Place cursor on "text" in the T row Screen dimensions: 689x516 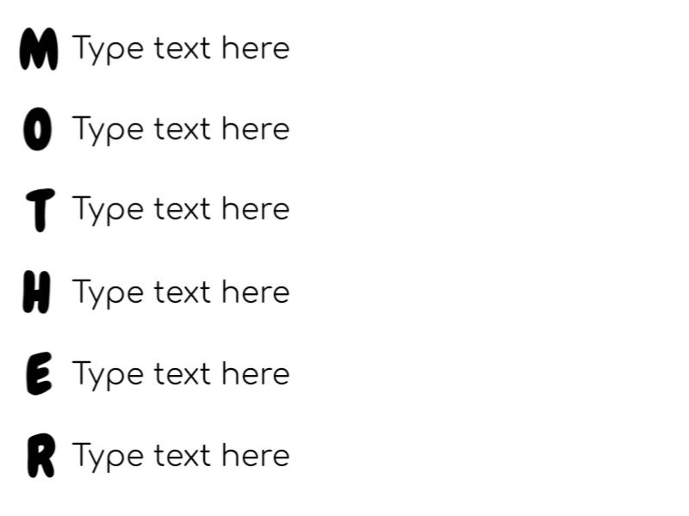[x=182, y=210]
